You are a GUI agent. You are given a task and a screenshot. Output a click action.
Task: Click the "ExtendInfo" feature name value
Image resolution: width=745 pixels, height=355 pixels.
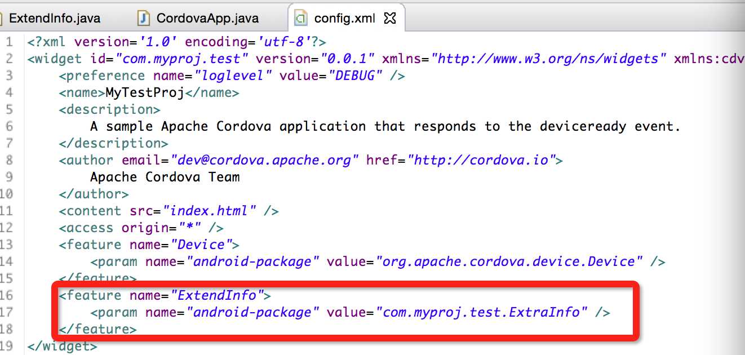(217, 295)
